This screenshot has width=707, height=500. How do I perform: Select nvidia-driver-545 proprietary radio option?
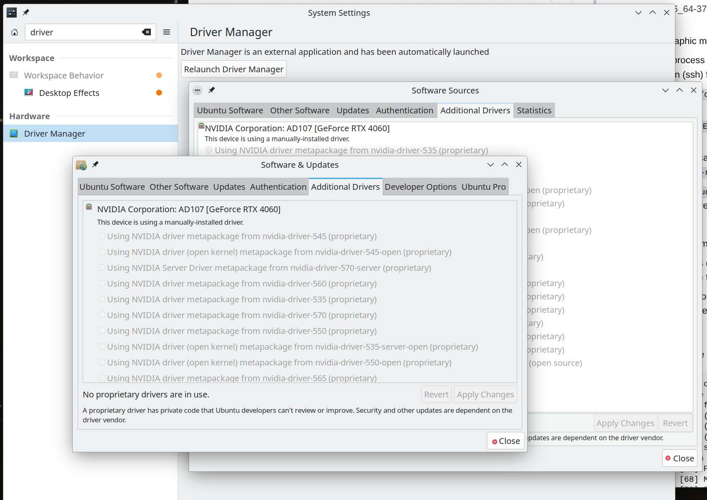(x=102, y=236)
